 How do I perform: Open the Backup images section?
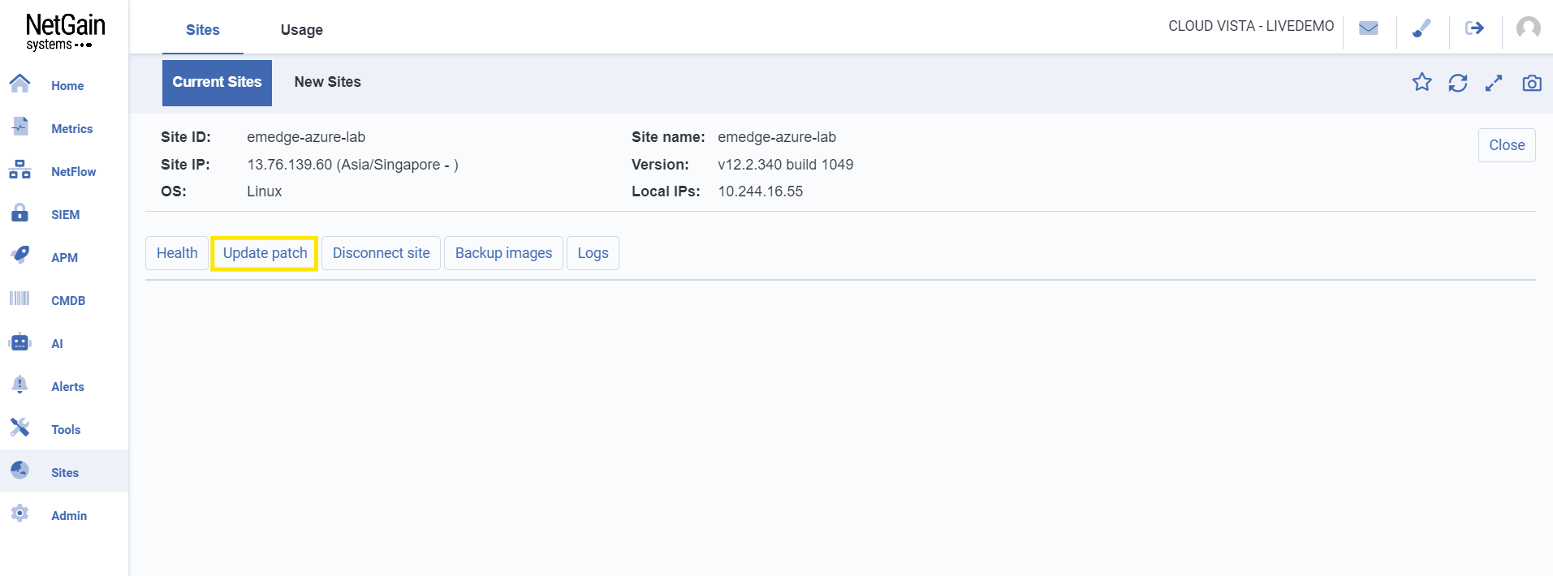503,253
